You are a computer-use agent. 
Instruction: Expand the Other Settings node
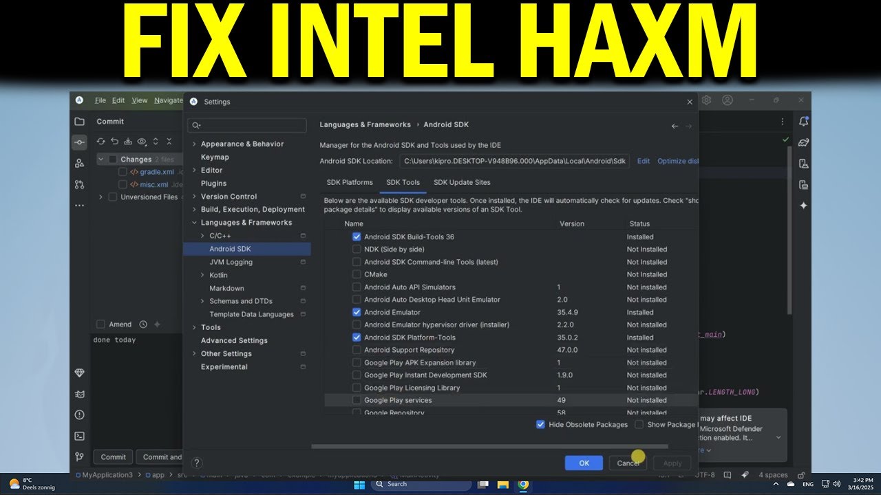coord(194,354)
